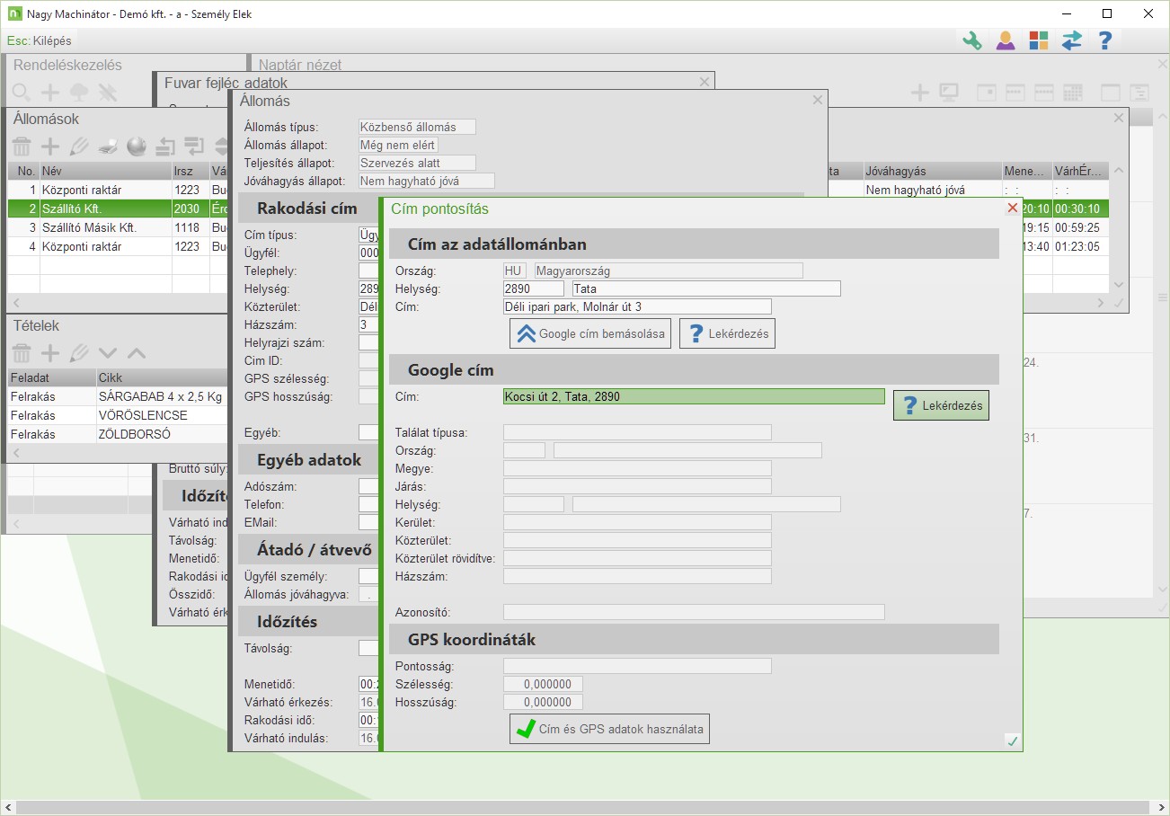Open help via the blue question mark
The width and height of the screenshot is (1170, 816).
(1105, 40)
